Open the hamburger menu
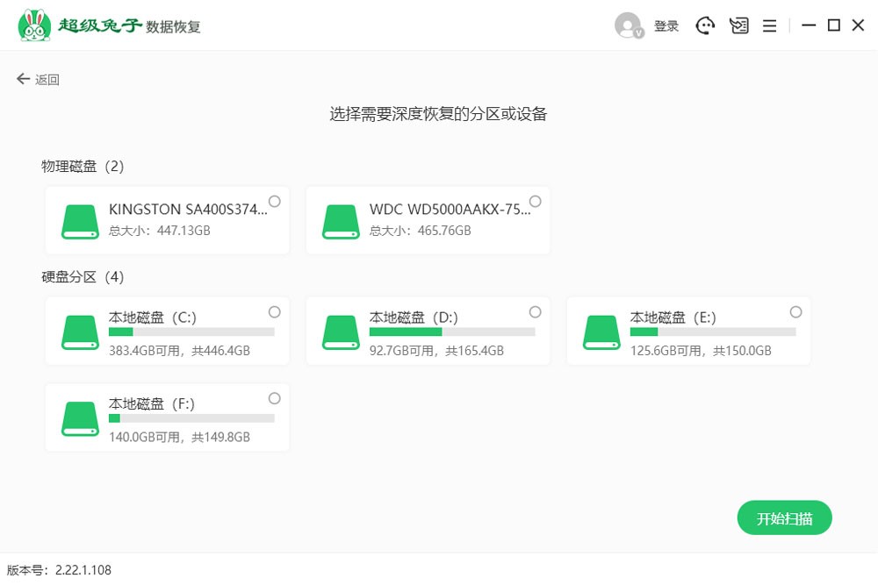 (769, 25)
